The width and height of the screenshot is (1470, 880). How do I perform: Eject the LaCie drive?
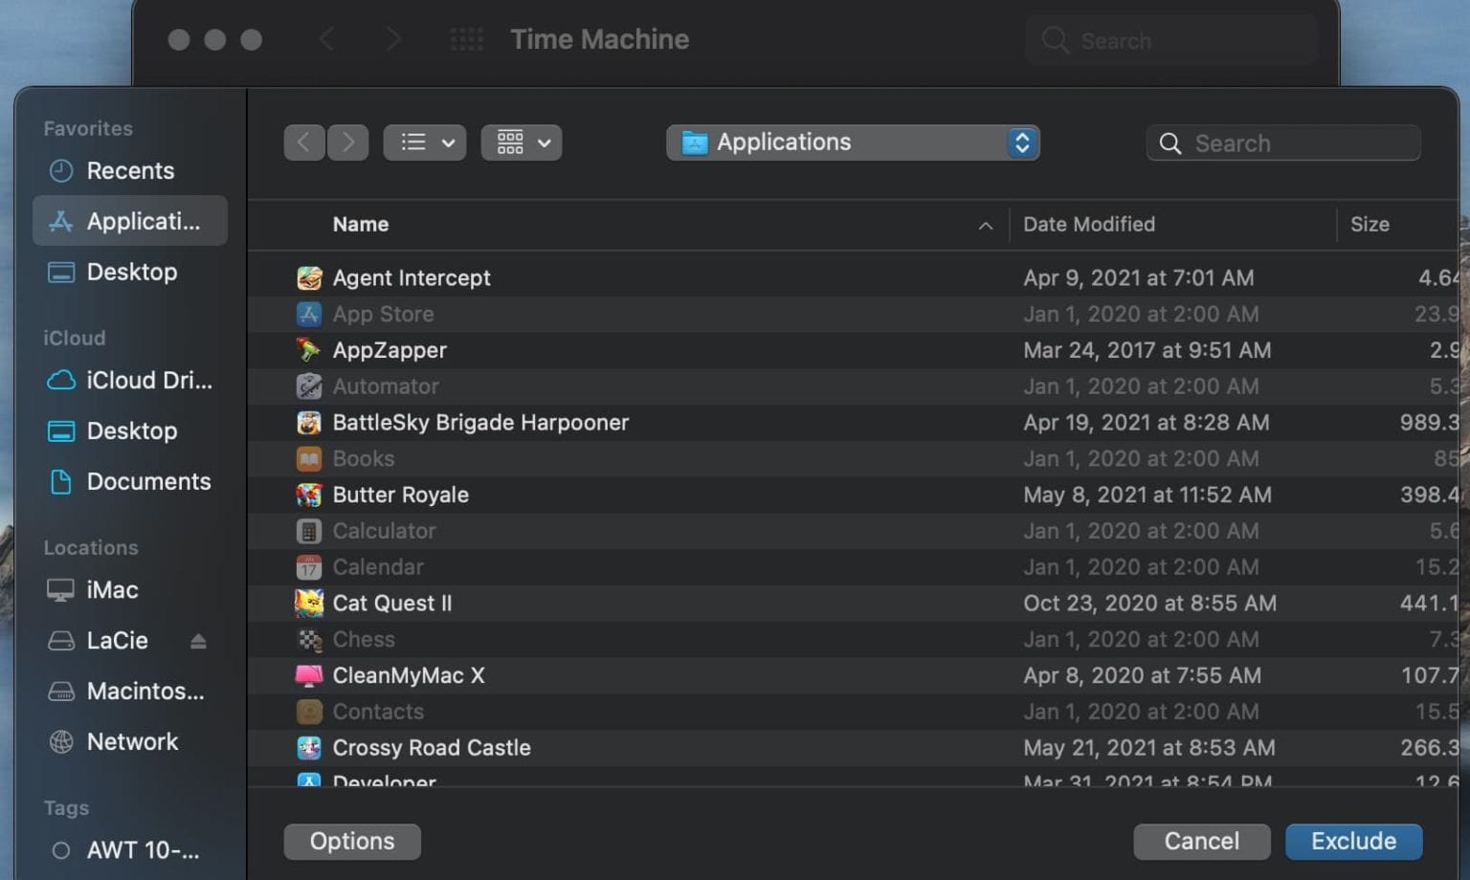198,641
